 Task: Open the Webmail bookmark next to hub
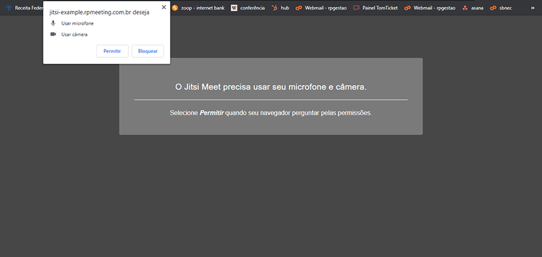320,8
